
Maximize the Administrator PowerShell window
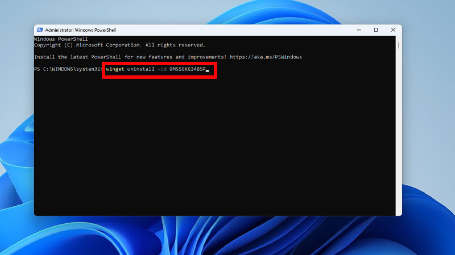tap(376, 30)
